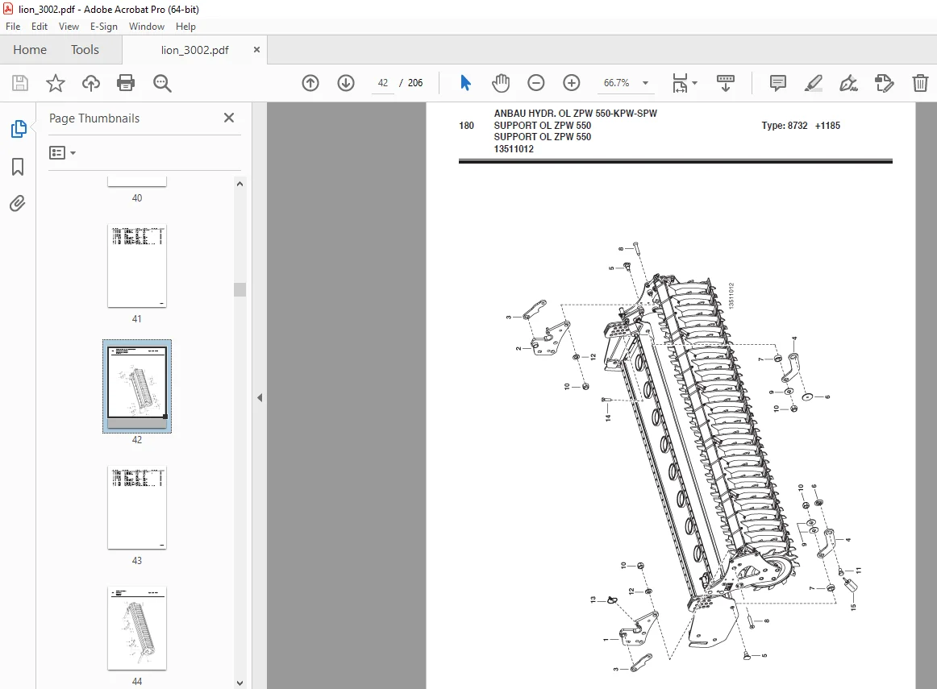Image resolution: width=937 pixels, height=689 pixels.
Task: Click the thumbnail label '40'
Action: pos(137,198)
